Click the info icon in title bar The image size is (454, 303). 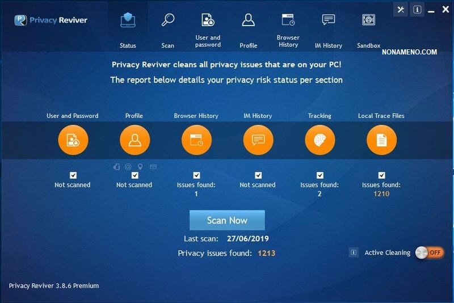tap(417, 10)
